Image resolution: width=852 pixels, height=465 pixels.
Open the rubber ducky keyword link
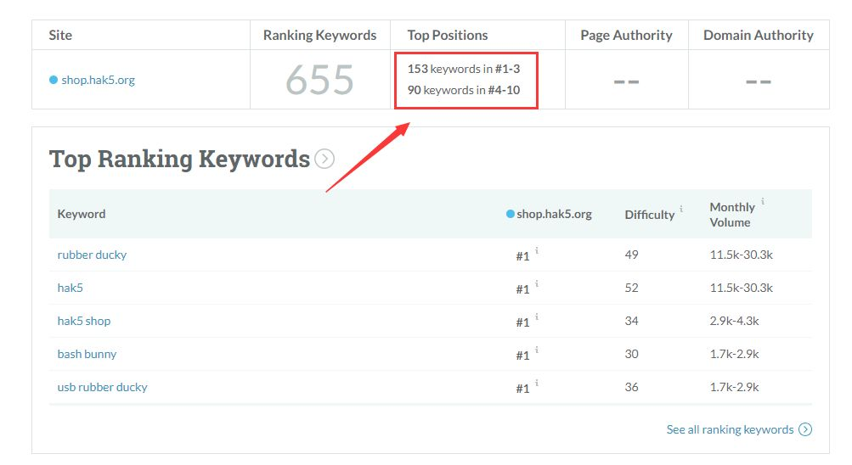tap(92, 255)
